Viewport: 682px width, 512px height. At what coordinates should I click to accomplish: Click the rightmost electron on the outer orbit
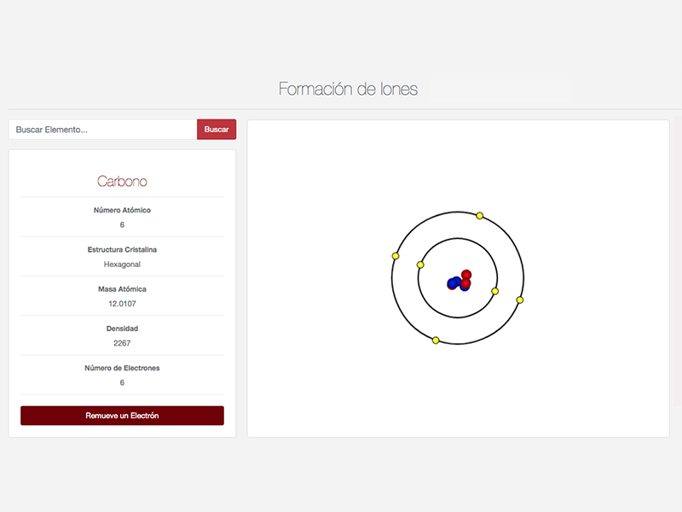pyautogui.click(x=521, y=300)
